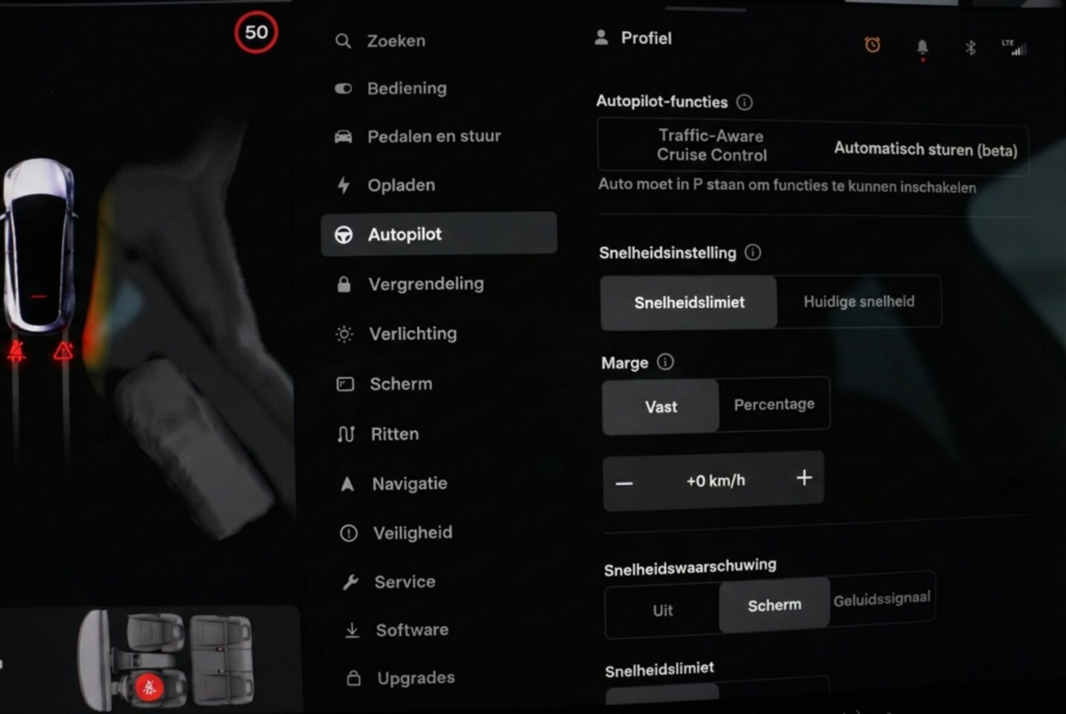Open info icon beside Marge
Screen dimensions: 1066x714
(665, 362)
